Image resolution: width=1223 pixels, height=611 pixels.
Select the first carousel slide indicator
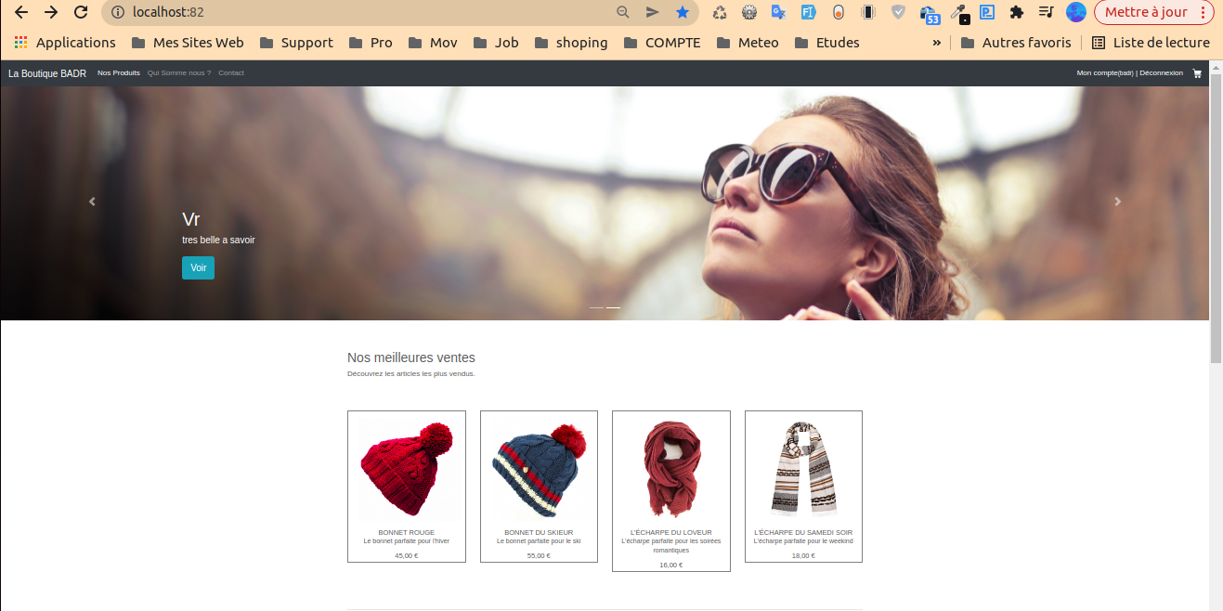point(596,307)
